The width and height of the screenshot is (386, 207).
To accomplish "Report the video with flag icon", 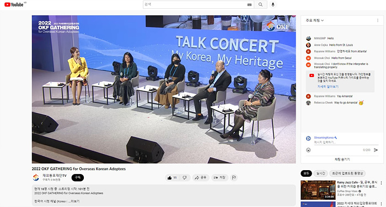I will [234, 177].
